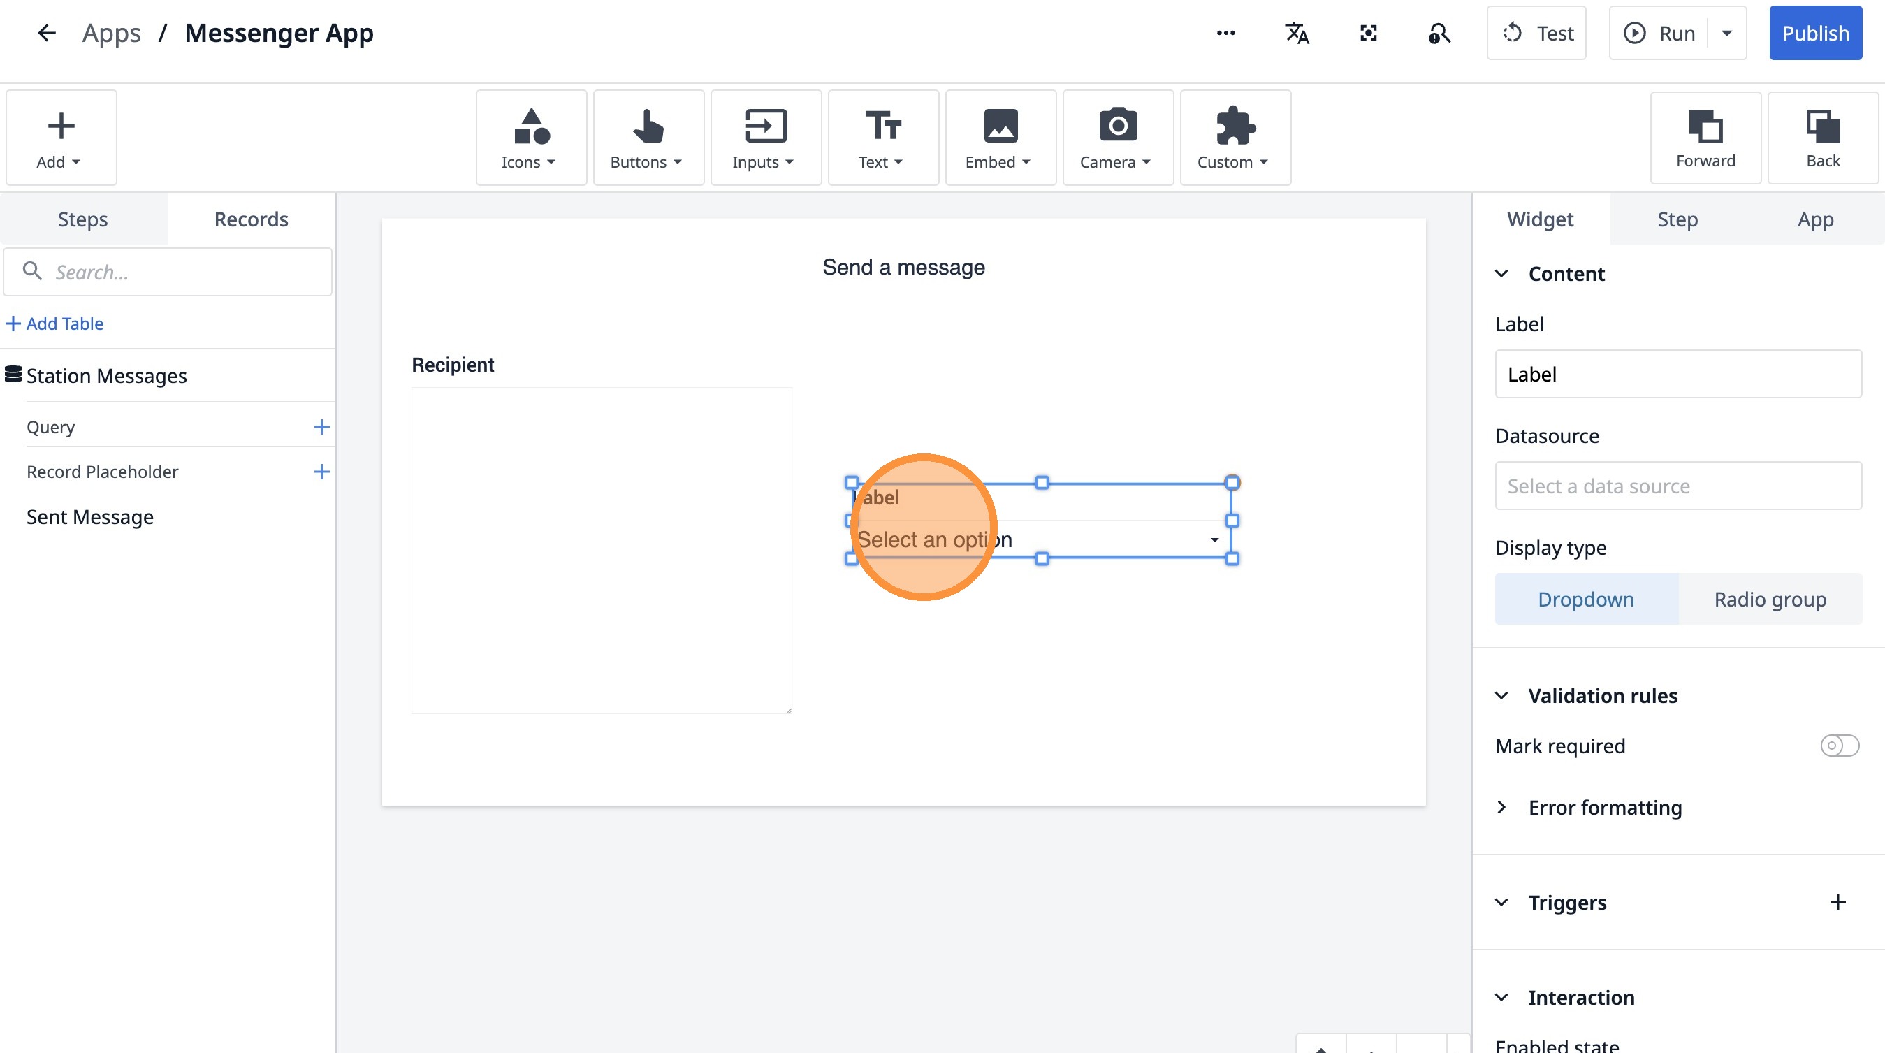
Task: Open the Icons widget menu
Action: 530,138
